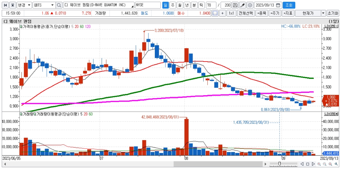Expand the dropdown arrow beside 현재가

click(x=323, y=13)
